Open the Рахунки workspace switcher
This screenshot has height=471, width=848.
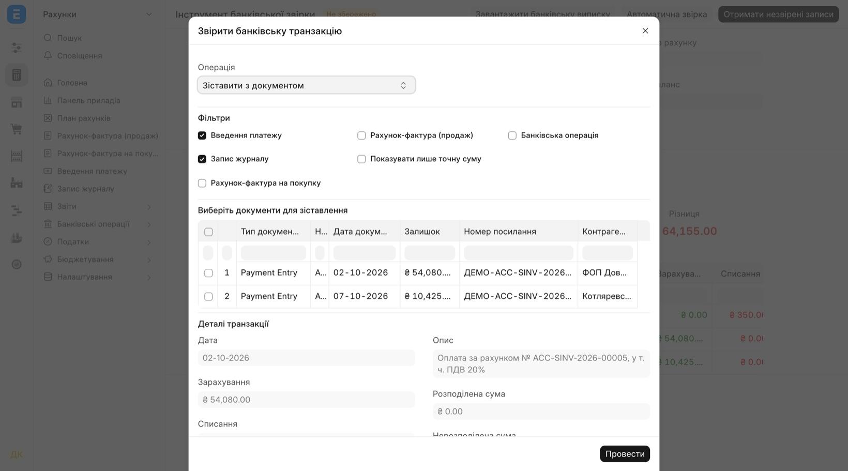pyautogui.click(x=98, y=14)
